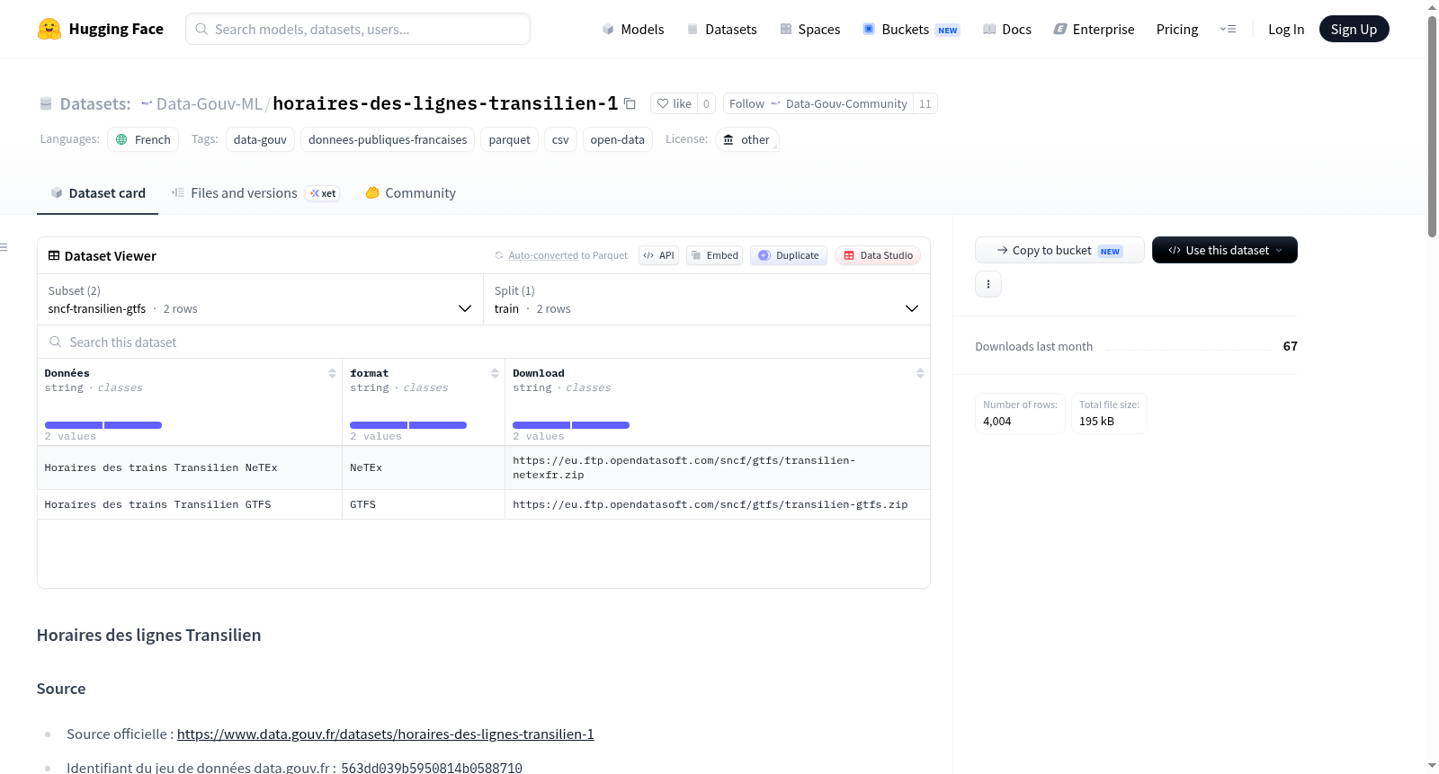Open the navigation overflow menu icon
Viewport: 1439px width, 774px height.
coord(1228,29)
